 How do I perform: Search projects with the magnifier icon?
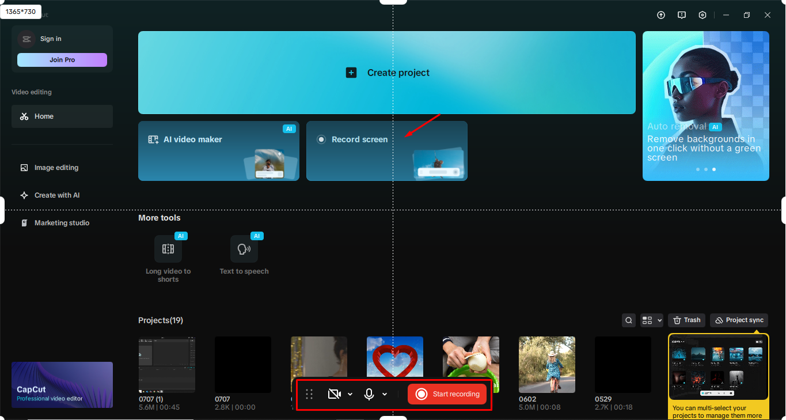click(x=629, y=320)
